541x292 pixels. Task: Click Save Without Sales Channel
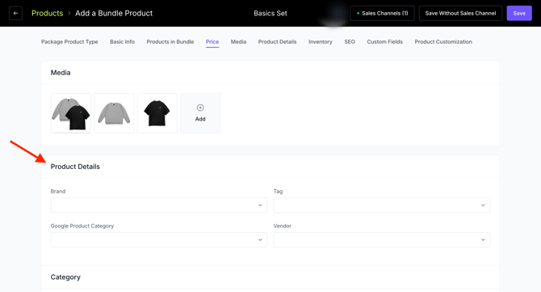pyautogui.click(x=460, y=13)
